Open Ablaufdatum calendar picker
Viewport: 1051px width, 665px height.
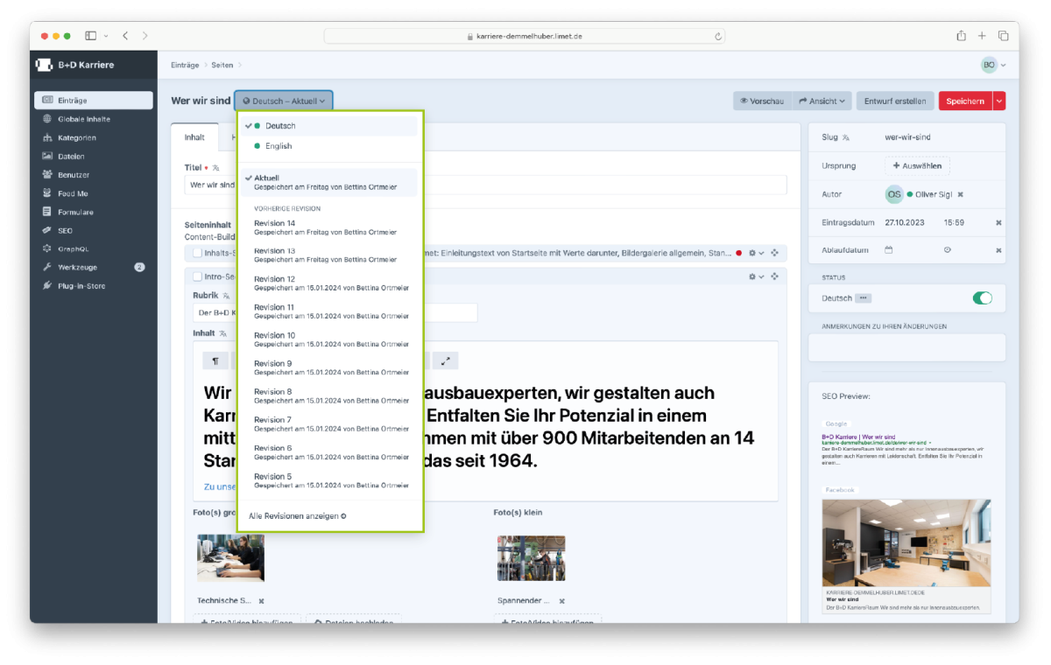tap(889, 250)
